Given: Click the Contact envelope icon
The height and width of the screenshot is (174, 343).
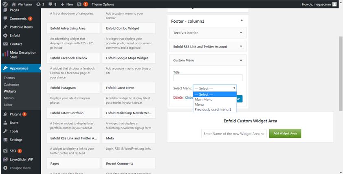Looking at the screenshot, I should (x=5, y=44).
